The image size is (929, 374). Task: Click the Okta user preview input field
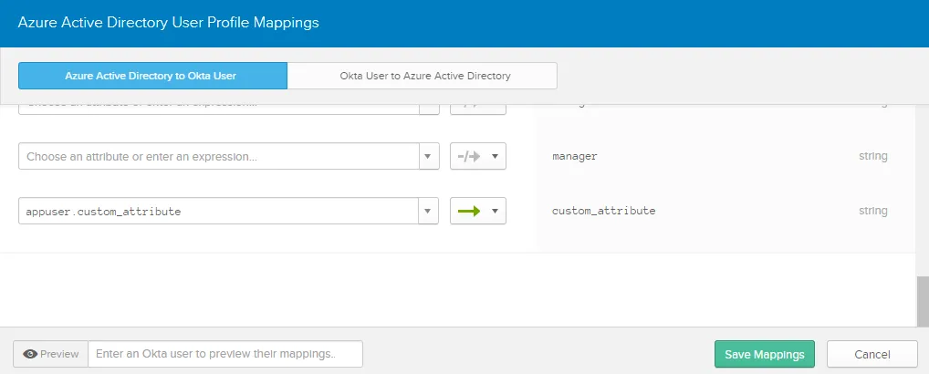click(224, 354)
